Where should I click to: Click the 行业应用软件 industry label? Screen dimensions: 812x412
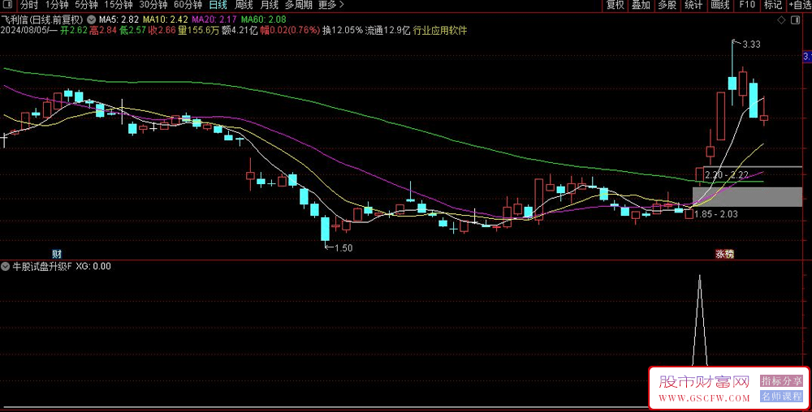click(440, 31)
